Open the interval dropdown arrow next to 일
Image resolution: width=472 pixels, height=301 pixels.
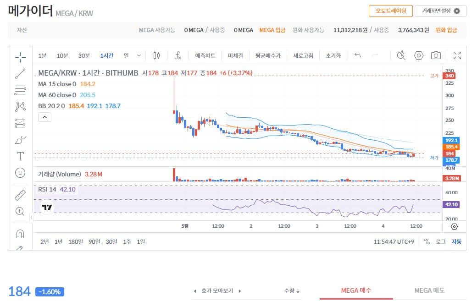[x=139, y=55]
